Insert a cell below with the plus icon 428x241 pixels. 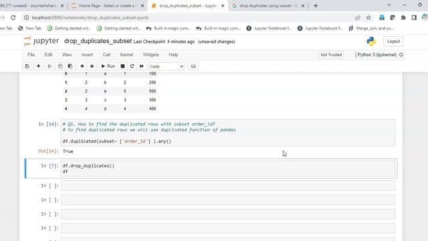(38, 66)
